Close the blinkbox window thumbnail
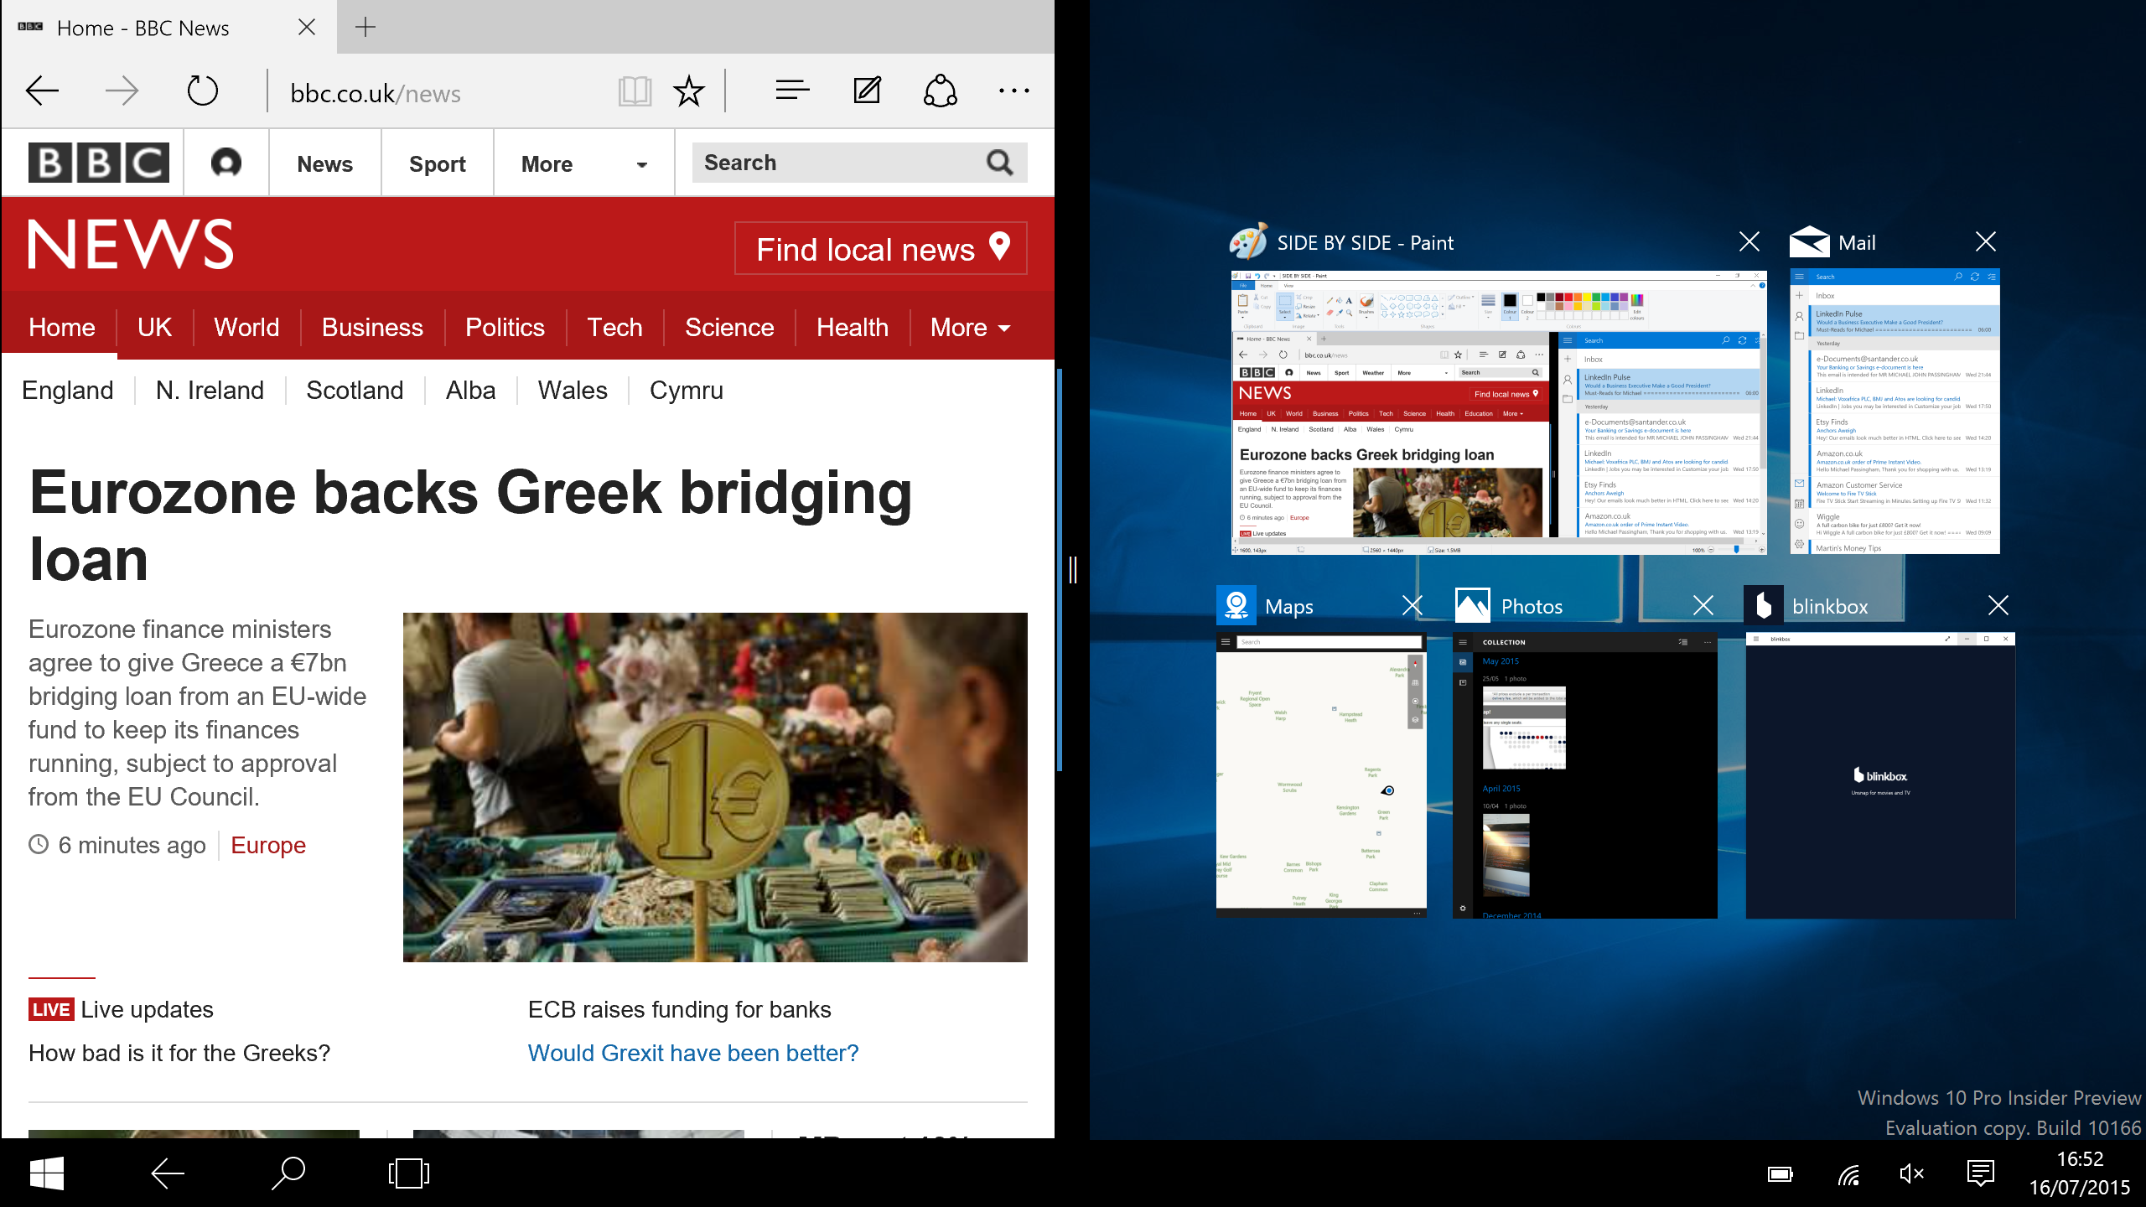Viewport: 2146px width, 1207px height. tap(1998, 605)
